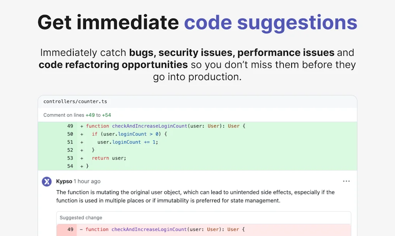The width and height of the screenshot is (395, 236).
Task: Click the "user.loginCount += 1;" code line
Action: (x=128, y=142)
